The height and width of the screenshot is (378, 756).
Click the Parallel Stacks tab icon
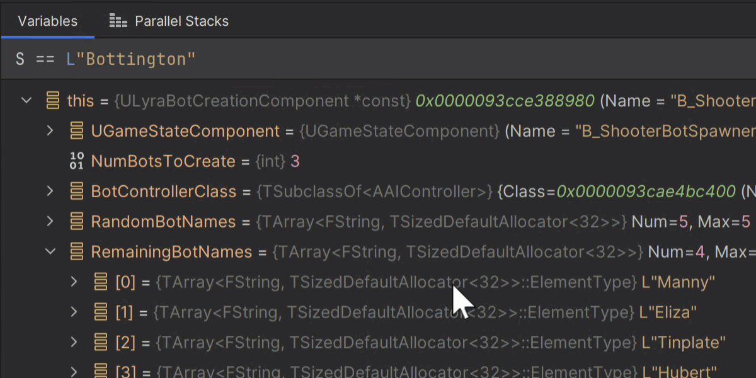tap(118, 21)
